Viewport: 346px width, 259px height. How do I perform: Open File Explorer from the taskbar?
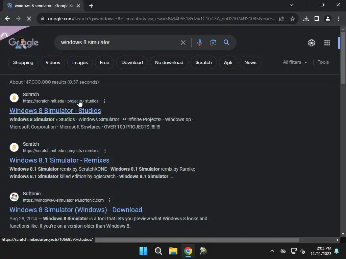173,251
